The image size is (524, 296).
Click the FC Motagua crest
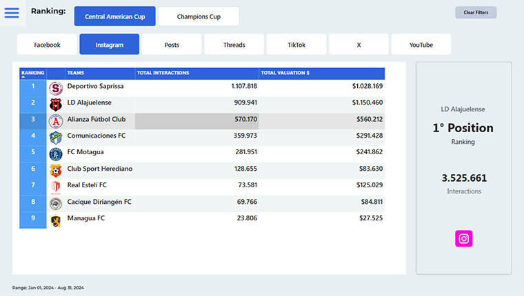pos(56,154)
